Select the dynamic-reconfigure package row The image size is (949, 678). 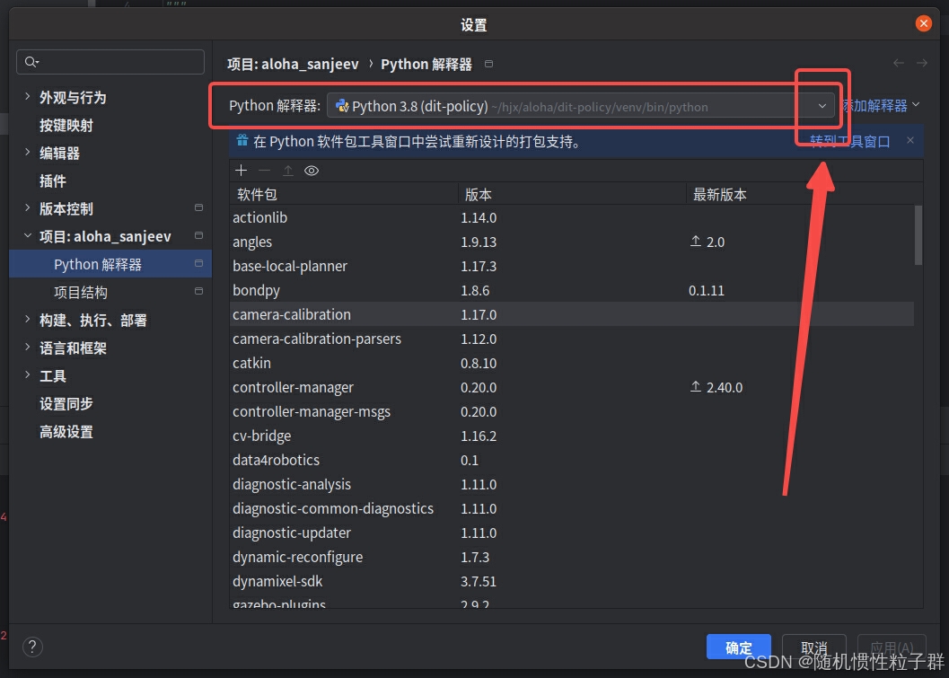click(571, 557)
